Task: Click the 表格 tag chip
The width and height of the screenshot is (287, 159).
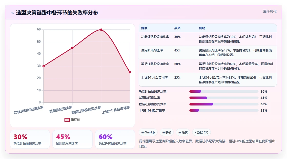Action: click(x=167, y=132)
